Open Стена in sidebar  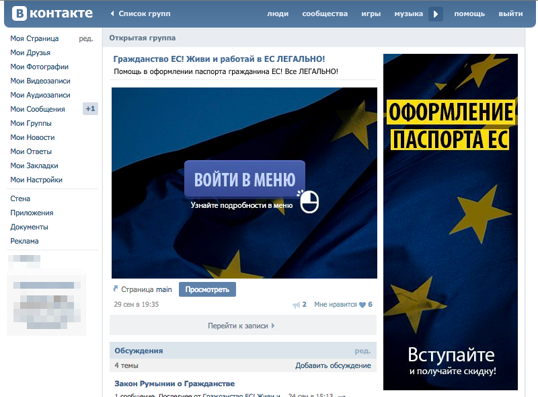20,199
